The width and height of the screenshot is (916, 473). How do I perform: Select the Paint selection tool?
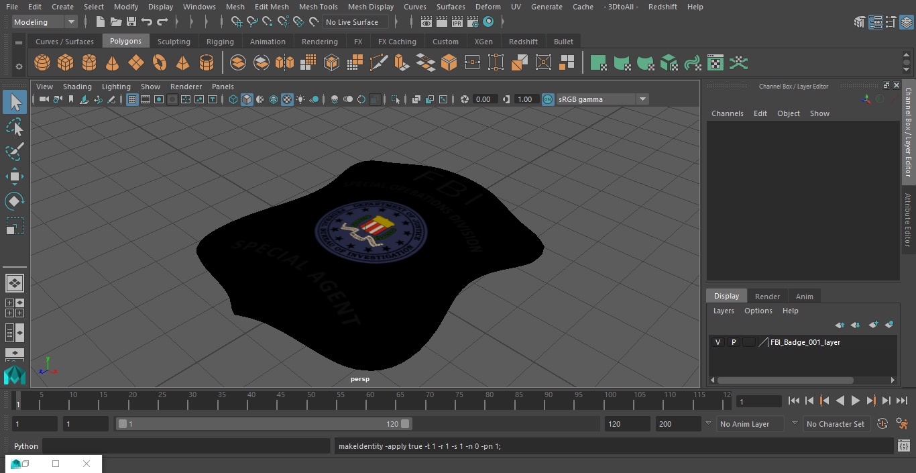(x=15, y=152)
